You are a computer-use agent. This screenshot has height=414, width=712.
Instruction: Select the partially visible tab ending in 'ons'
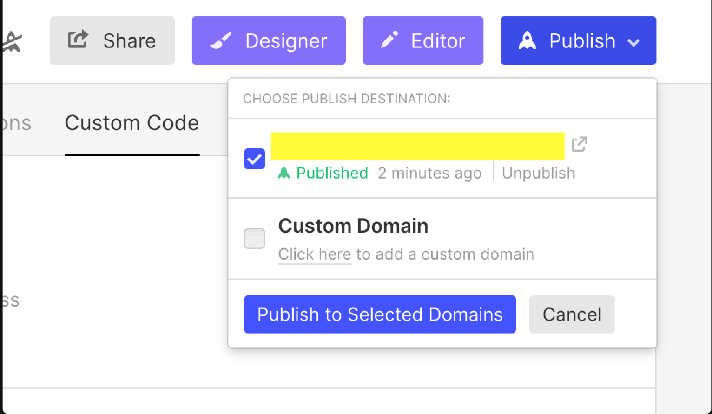coord(16,124)
